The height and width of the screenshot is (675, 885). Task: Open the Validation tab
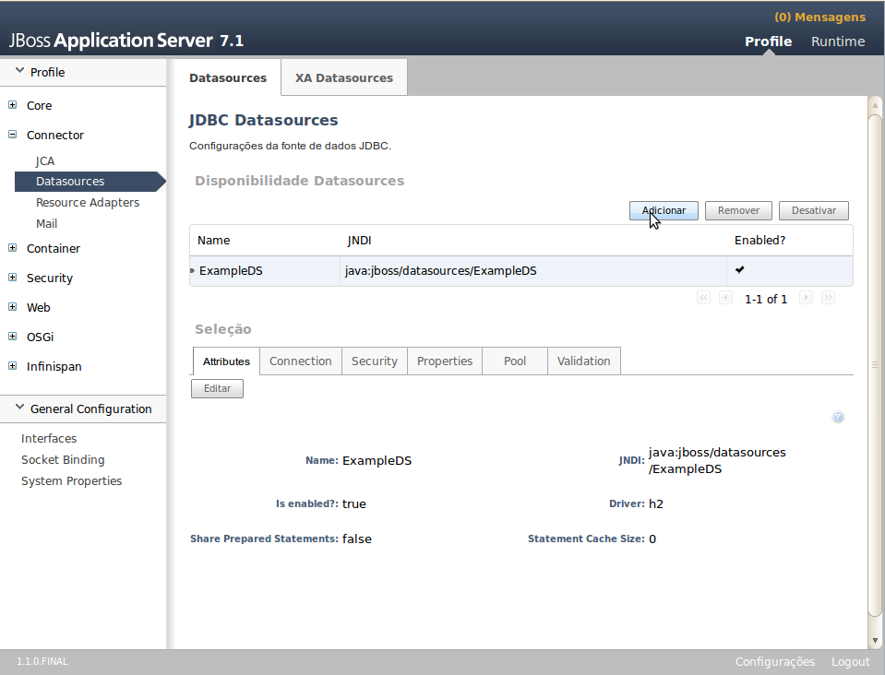583,361
